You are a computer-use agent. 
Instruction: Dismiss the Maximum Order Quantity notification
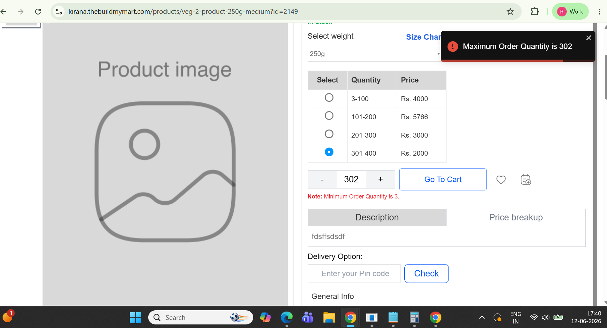point(589,38)
